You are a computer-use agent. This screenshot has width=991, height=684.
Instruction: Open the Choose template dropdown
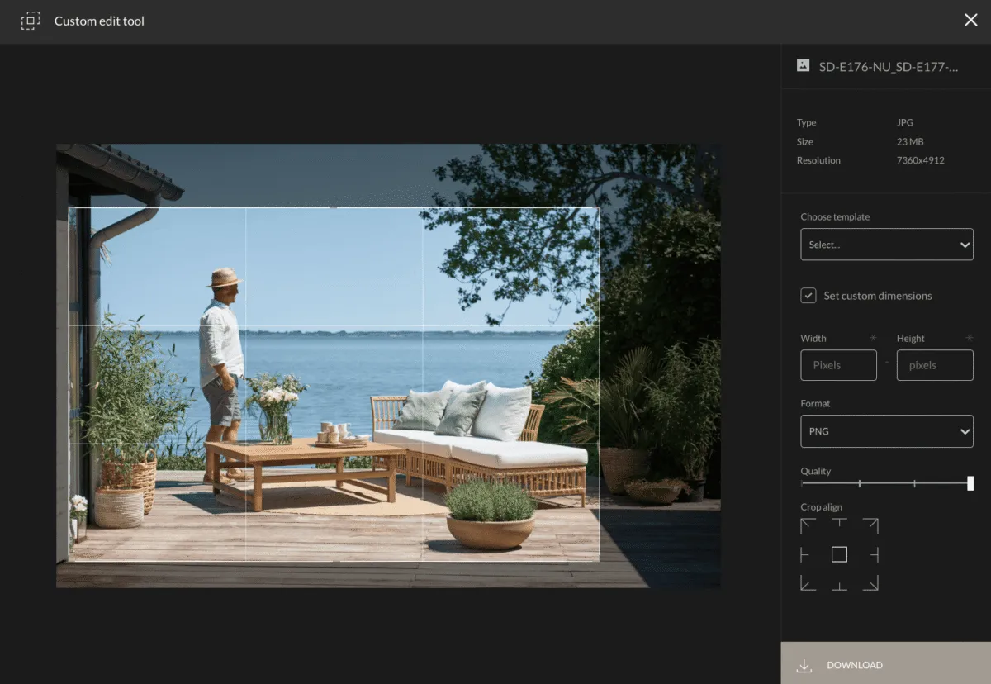pos(887,245)
